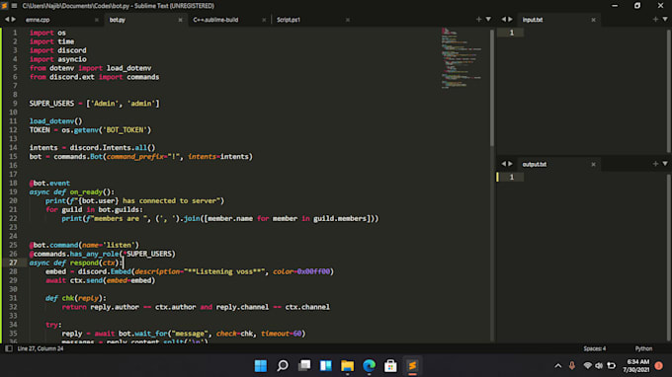
Task: Open notification center badge
Action: (x=659, y=366)
